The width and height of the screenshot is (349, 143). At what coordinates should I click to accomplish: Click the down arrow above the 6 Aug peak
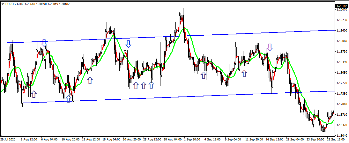point(44,43)
